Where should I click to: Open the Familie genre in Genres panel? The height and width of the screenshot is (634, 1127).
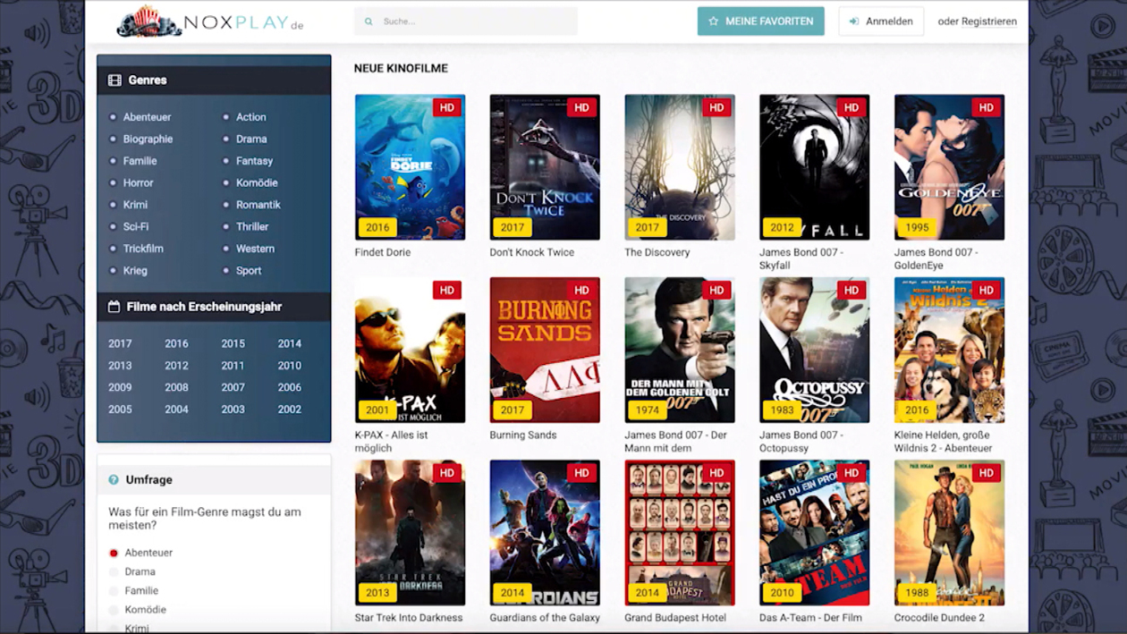coord(140,161)
